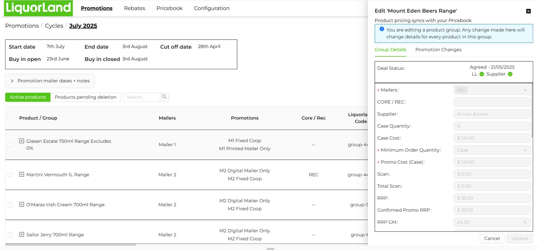This screenshot has height=250, width=538.
Task: Close the Edit Mount Eden panel
Action: tap(528, 11)
